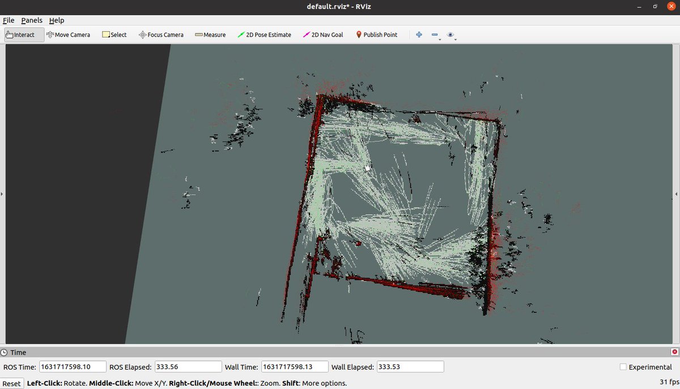680x389 pixels.
Task: Expand the hidden left side panel arrow
Action: pyautogui.click(x=3, y=194)
